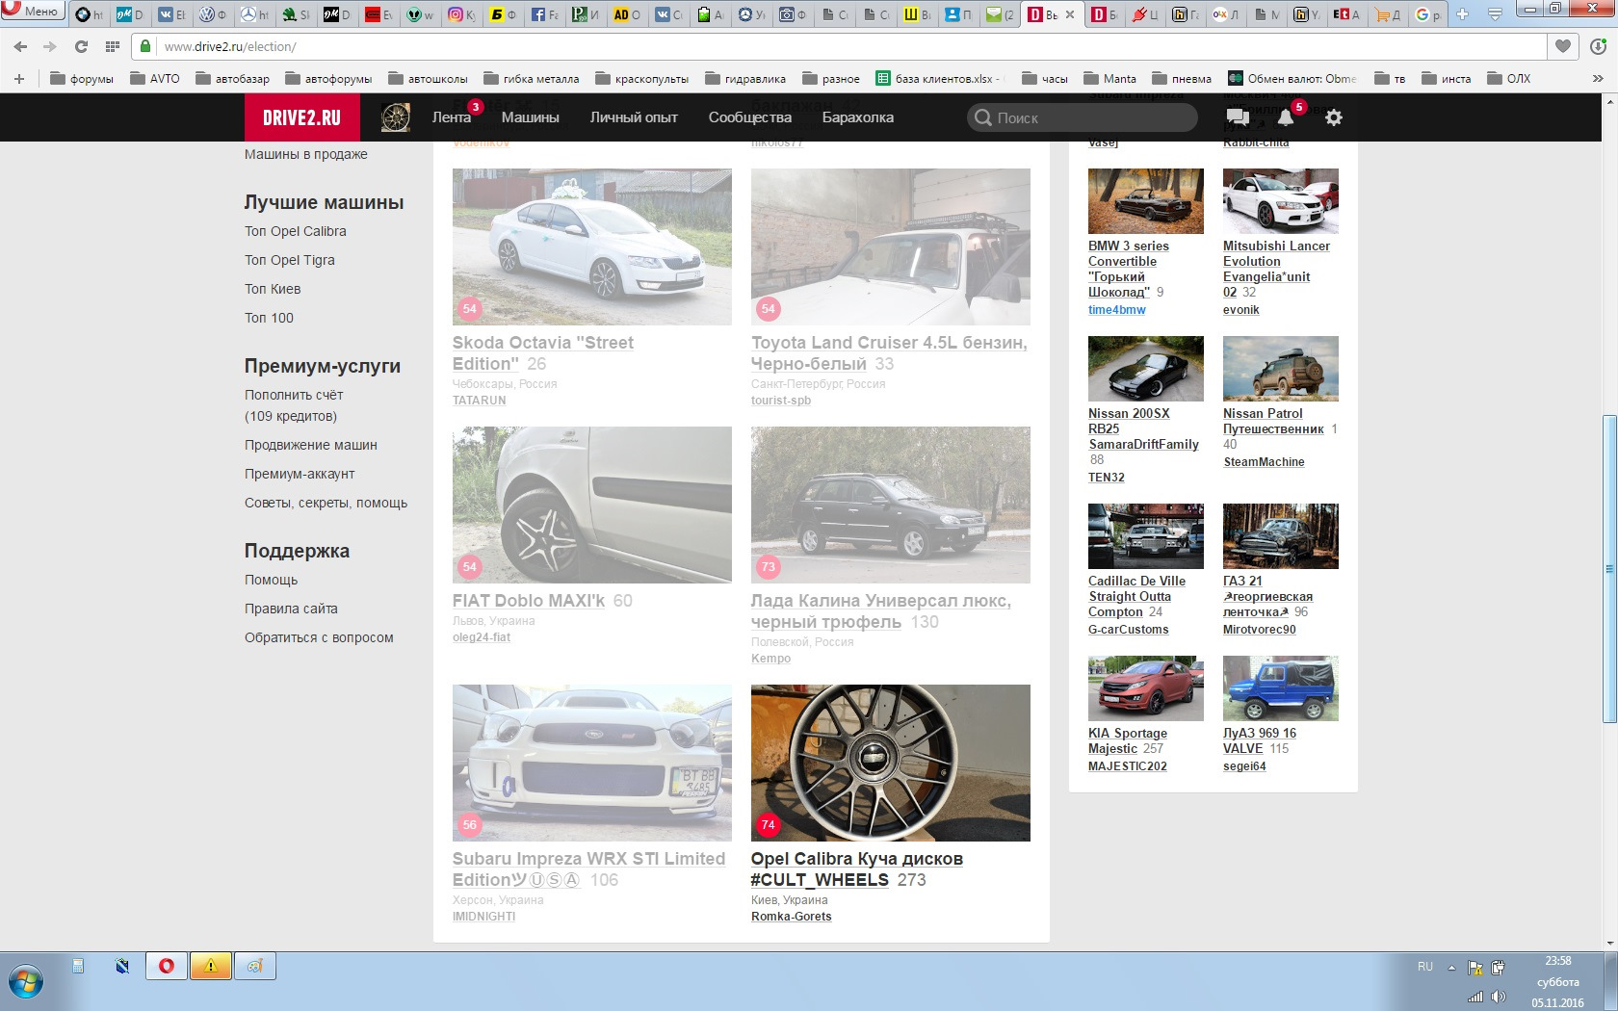The image size is (1618, 1011).
Task: Show hidden system tray icons arrow
Action: 1451,967
